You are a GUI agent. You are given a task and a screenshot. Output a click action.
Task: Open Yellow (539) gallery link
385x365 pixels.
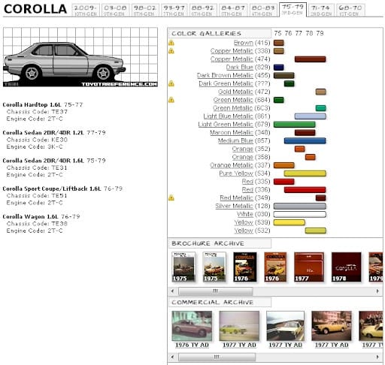244,222
